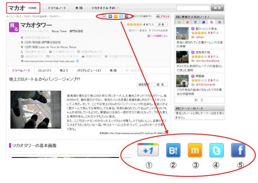258x183 pixels.
Task: Share via the small Facebook icon beside the favorites counter
Action: (x=126, y=16)
